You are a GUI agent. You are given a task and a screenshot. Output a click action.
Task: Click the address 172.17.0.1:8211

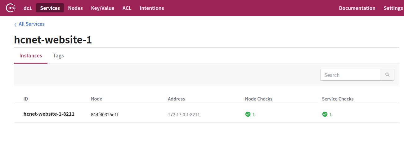click(x=184, y=114)
